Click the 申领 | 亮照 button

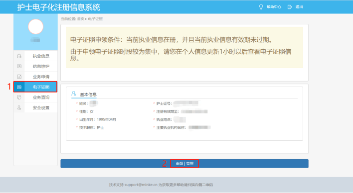click(x=184, y=164)
